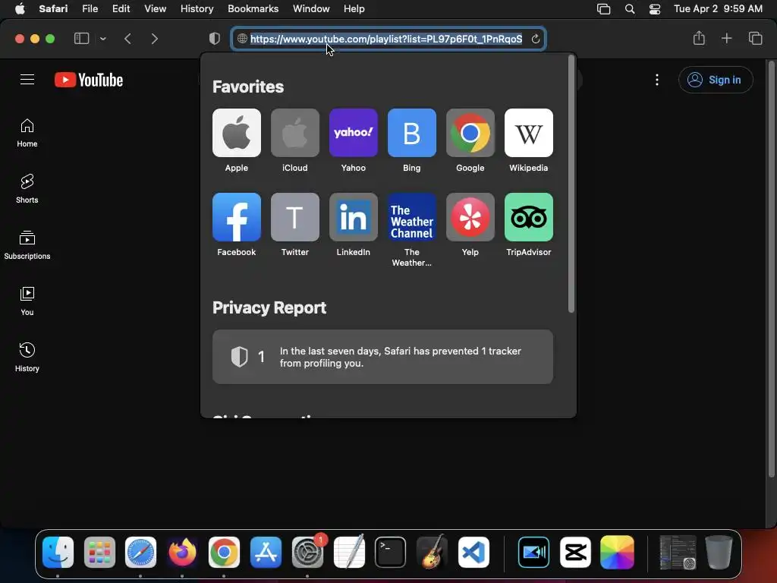
Task: Open the Google favorite tile
Action: pyautogui.click(x=470, y=133)
